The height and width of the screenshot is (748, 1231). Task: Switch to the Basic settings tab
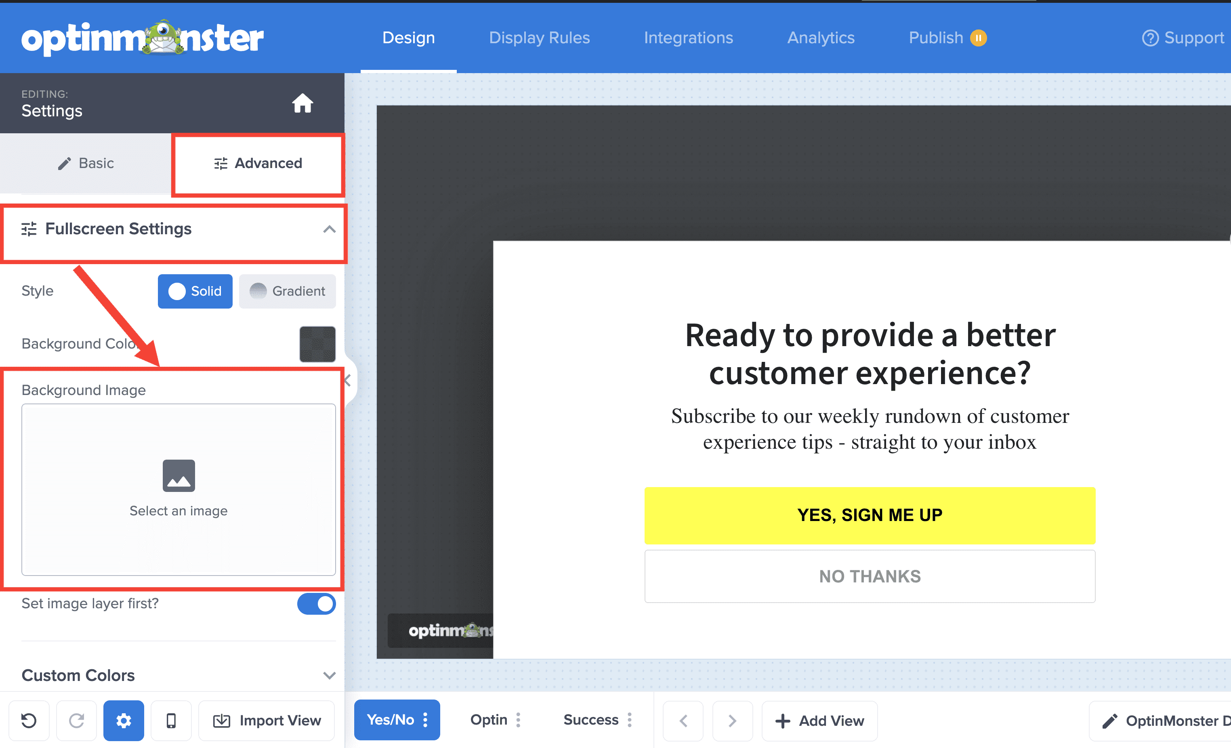86,164
